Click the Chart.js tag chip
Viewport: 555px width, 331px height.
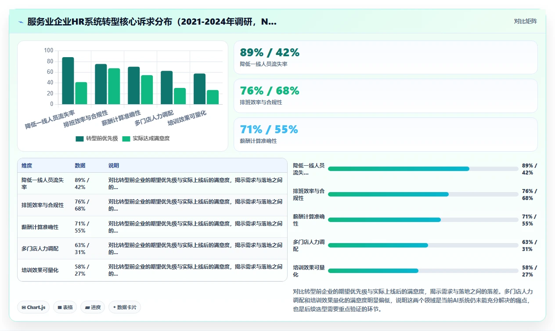click(34, 307)
